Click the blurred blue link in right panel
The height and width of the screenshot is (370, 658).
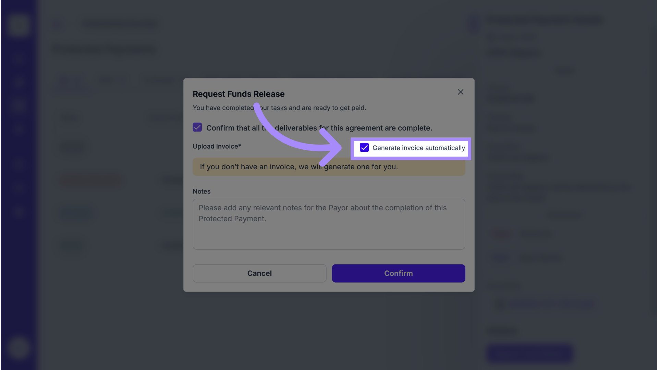(552, 304)
